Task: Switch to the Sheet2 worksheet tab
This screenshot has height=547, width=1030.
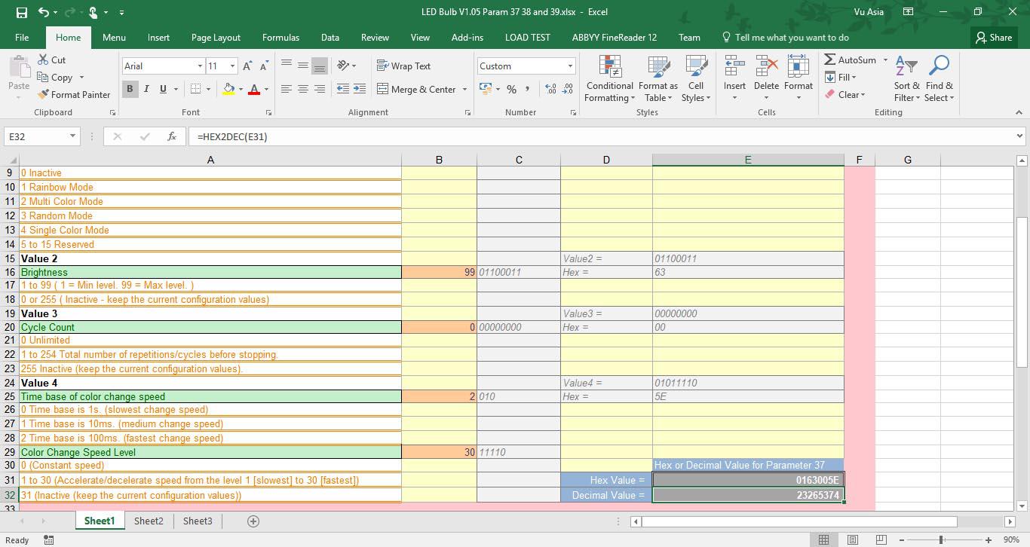Action: (x=149, y=521)
